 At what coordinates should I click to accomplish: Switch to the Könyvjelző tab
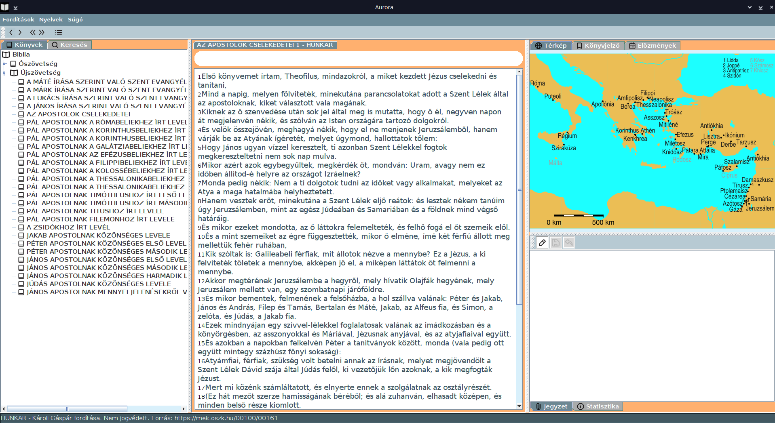[598, 46]
